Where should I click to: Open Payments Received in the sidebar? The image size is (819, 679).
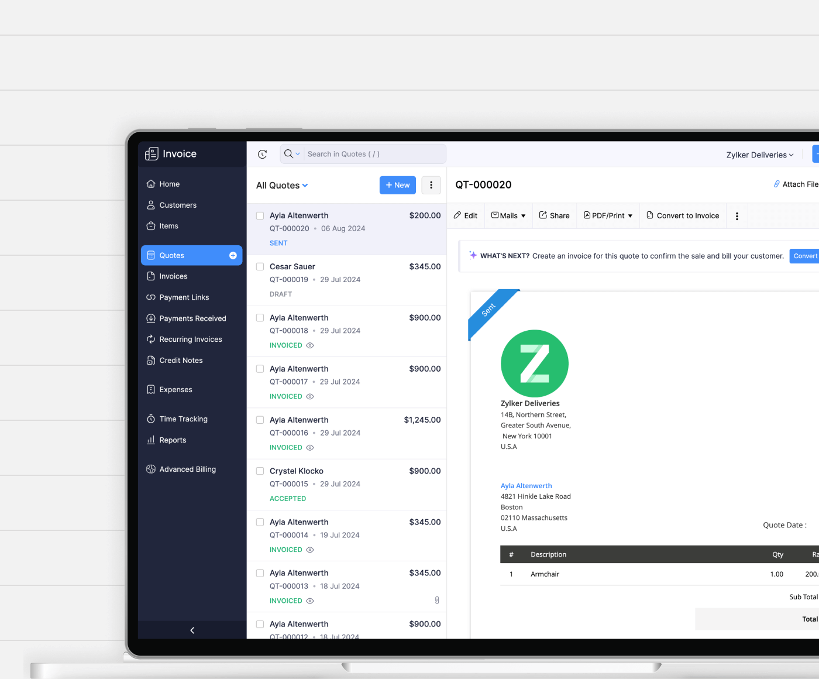point(192,318)
